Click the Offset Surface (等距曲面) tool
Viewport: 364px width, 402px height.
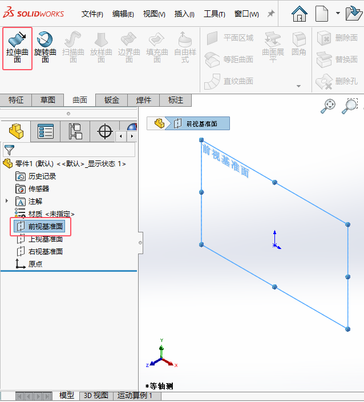[x=229, y=59]
